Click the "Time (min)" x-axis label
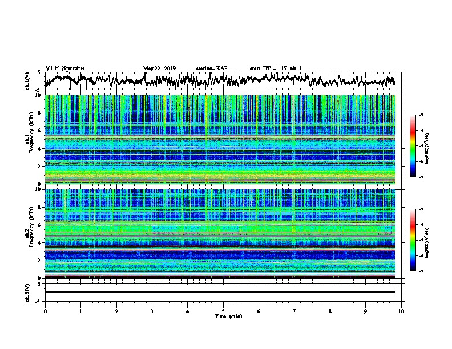The width and height of the screenshot is (452, 349). pyautogui.click(x=228, y=316)
